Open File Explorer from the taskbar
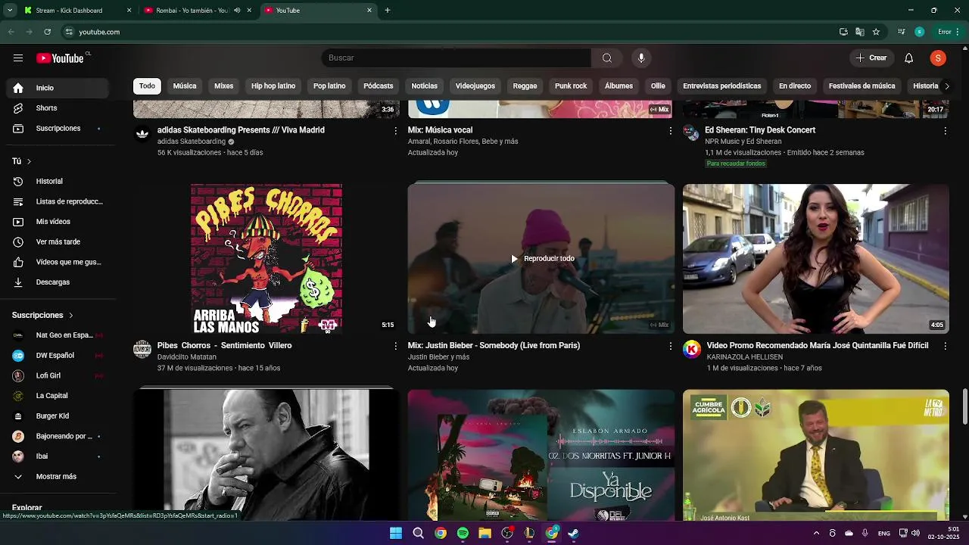Viewport: 969px width, 545px height. [484, 533]
